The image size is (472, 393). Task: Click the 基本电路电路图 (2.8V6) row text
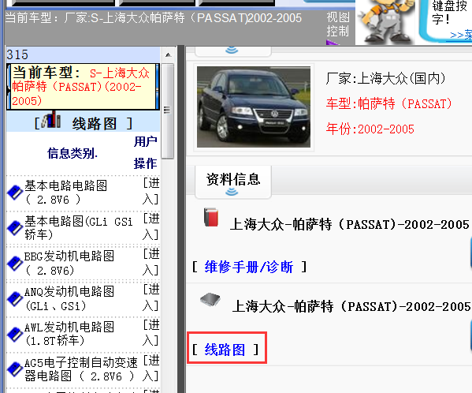(x=66, y=193)
